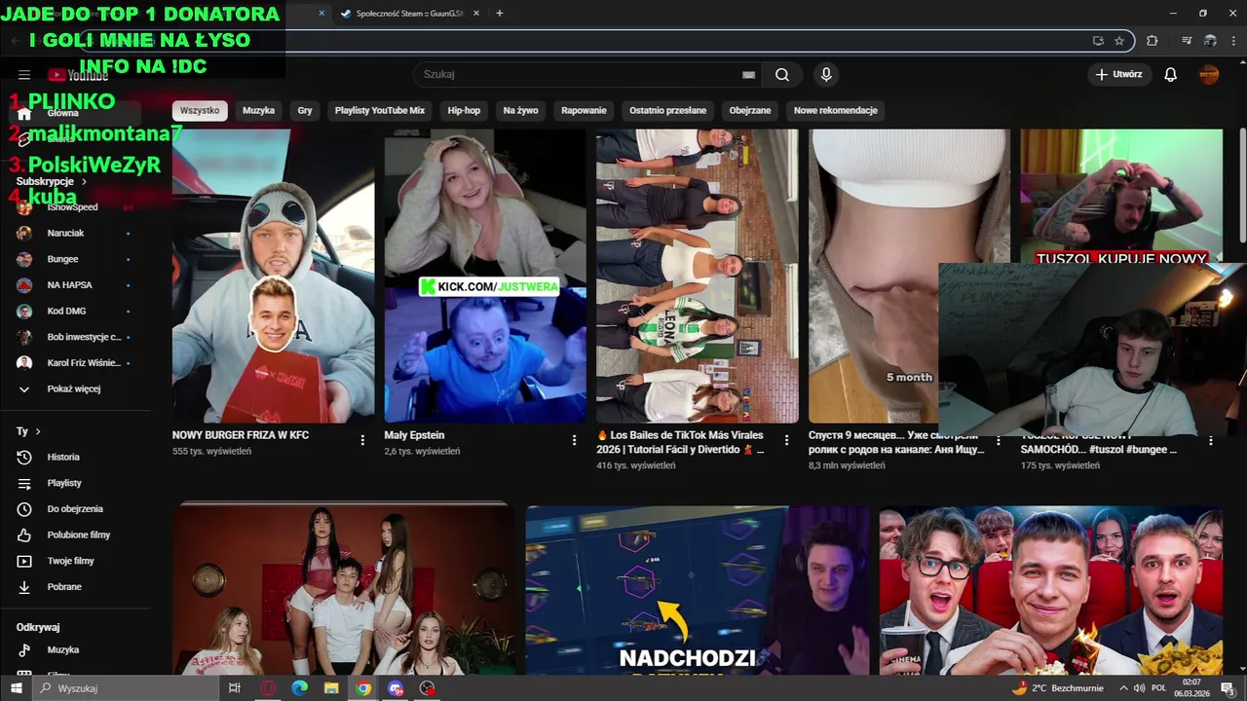Open the YouTube account avatar menu

coord(1209,75)
